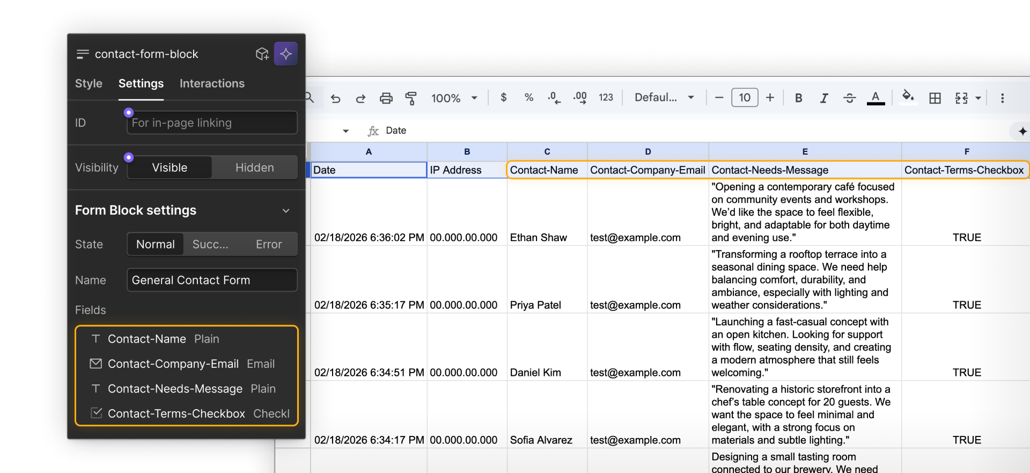Select the Contact-Name field row
The image size is (1030, 473).
pos(187,339)
